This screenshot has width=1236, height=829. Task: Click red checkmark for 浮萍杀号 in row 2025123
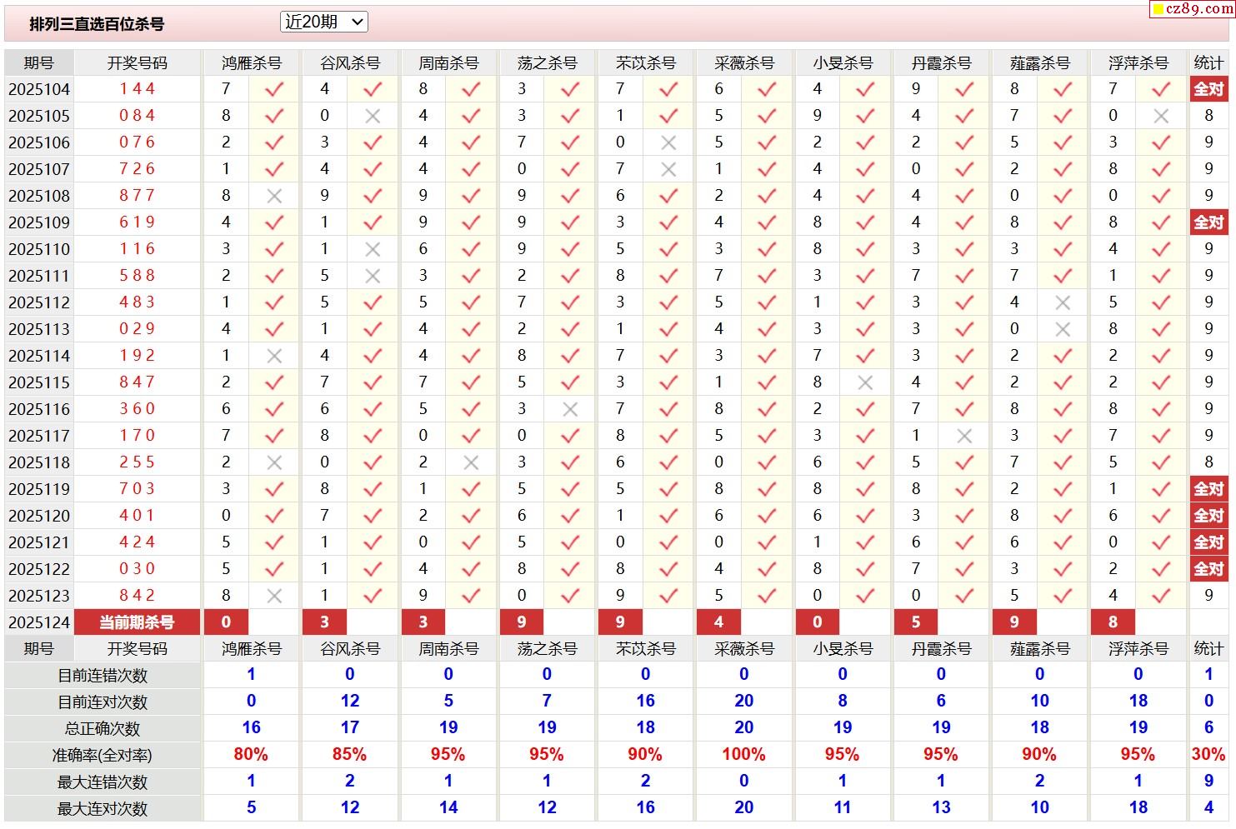[x=1161, y=596]
